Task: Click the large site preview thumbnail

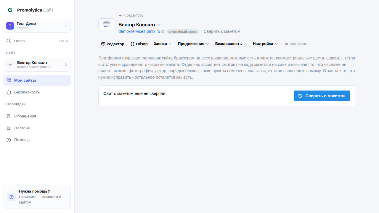Action: [107, 24]
